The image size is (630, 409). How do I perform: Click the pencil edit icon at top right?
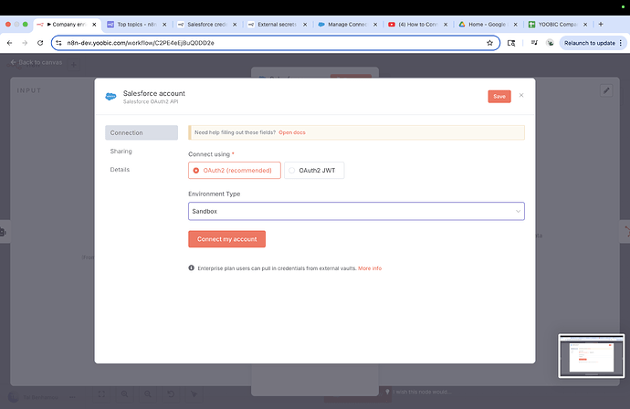606,90
